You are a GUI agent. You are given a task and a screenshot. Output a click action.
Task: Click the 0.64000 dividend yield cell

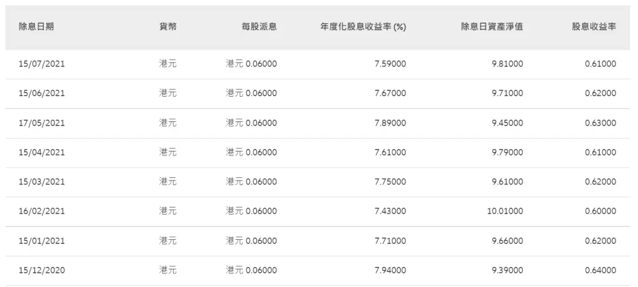(601, 270)
